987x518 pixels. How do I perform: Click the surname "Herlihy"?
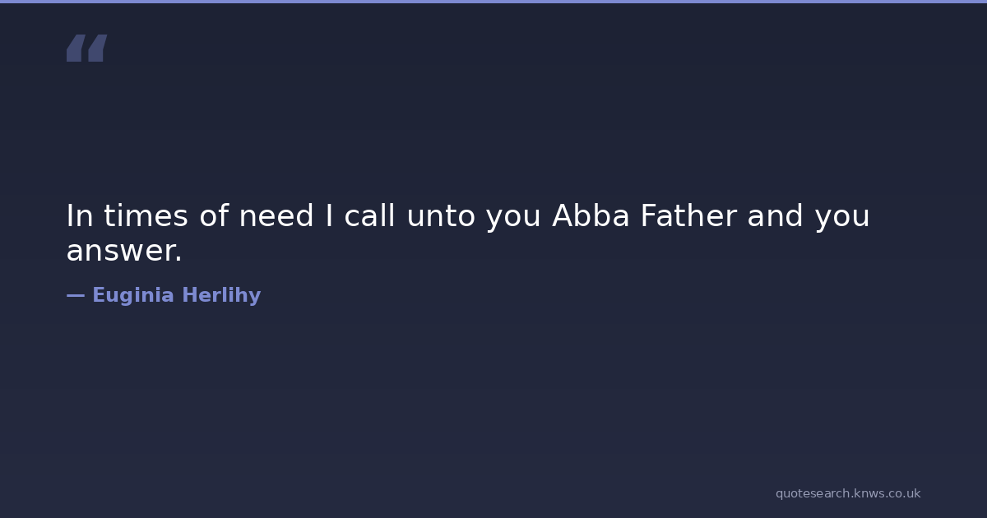point(221,296)
